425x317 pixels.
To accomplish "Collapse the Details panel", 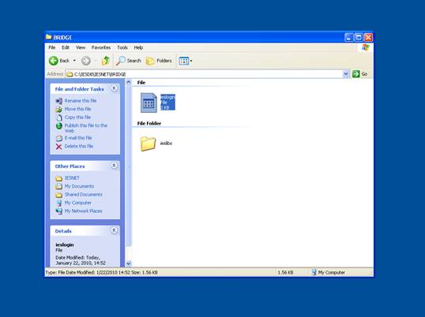I will click(114, 230).
